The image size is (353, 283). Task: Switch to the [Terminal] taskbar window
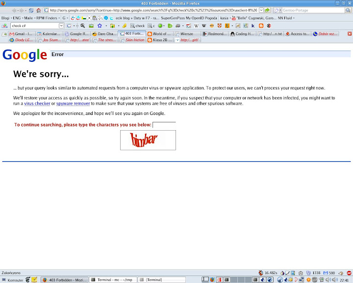coord(161,280)
